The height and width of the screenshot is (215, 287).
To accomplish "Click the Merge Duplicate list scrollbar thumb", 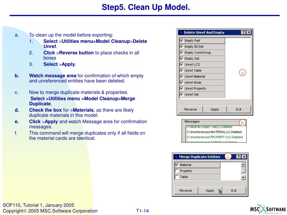I will (243, 170).
